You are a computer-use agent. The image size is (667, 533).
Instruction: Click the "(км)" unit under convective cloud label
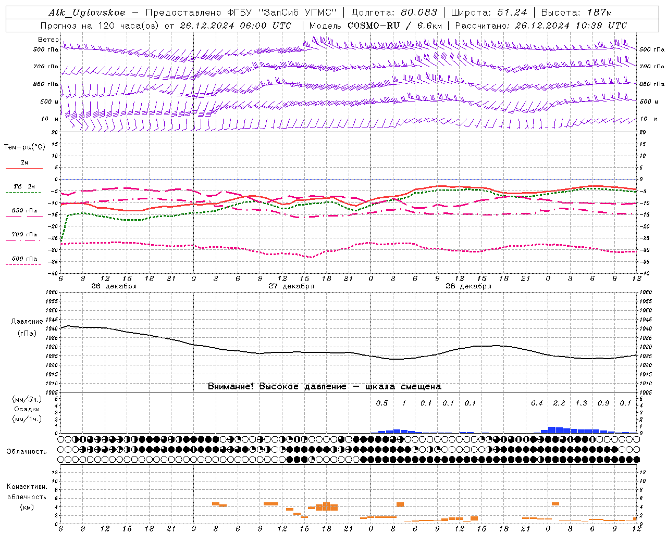[x=27, y=507]
